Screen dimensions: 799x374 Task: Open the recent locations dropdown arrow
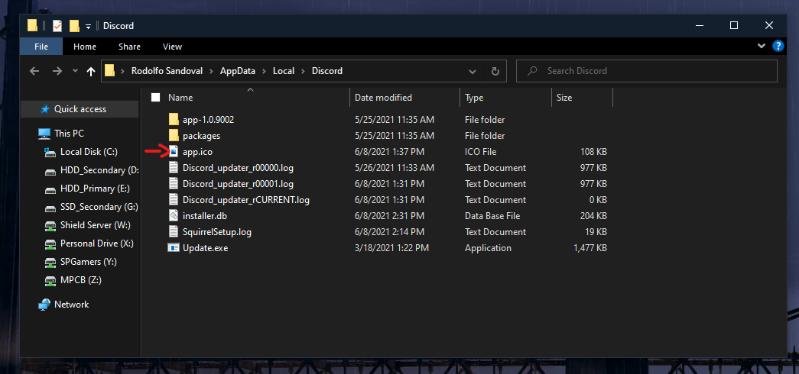click(75, 71)
